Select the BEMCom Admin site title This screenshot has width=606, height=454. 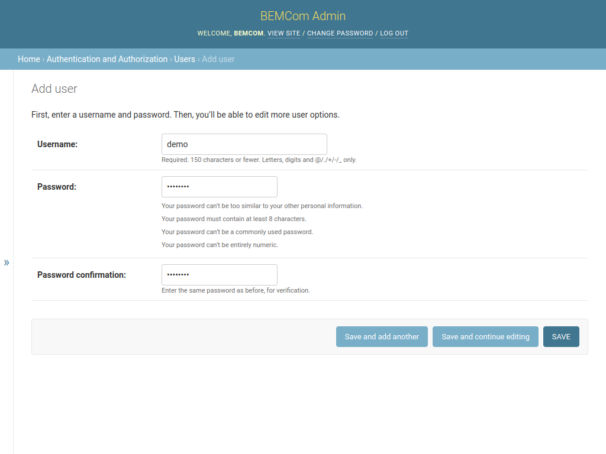pos(303,16)
